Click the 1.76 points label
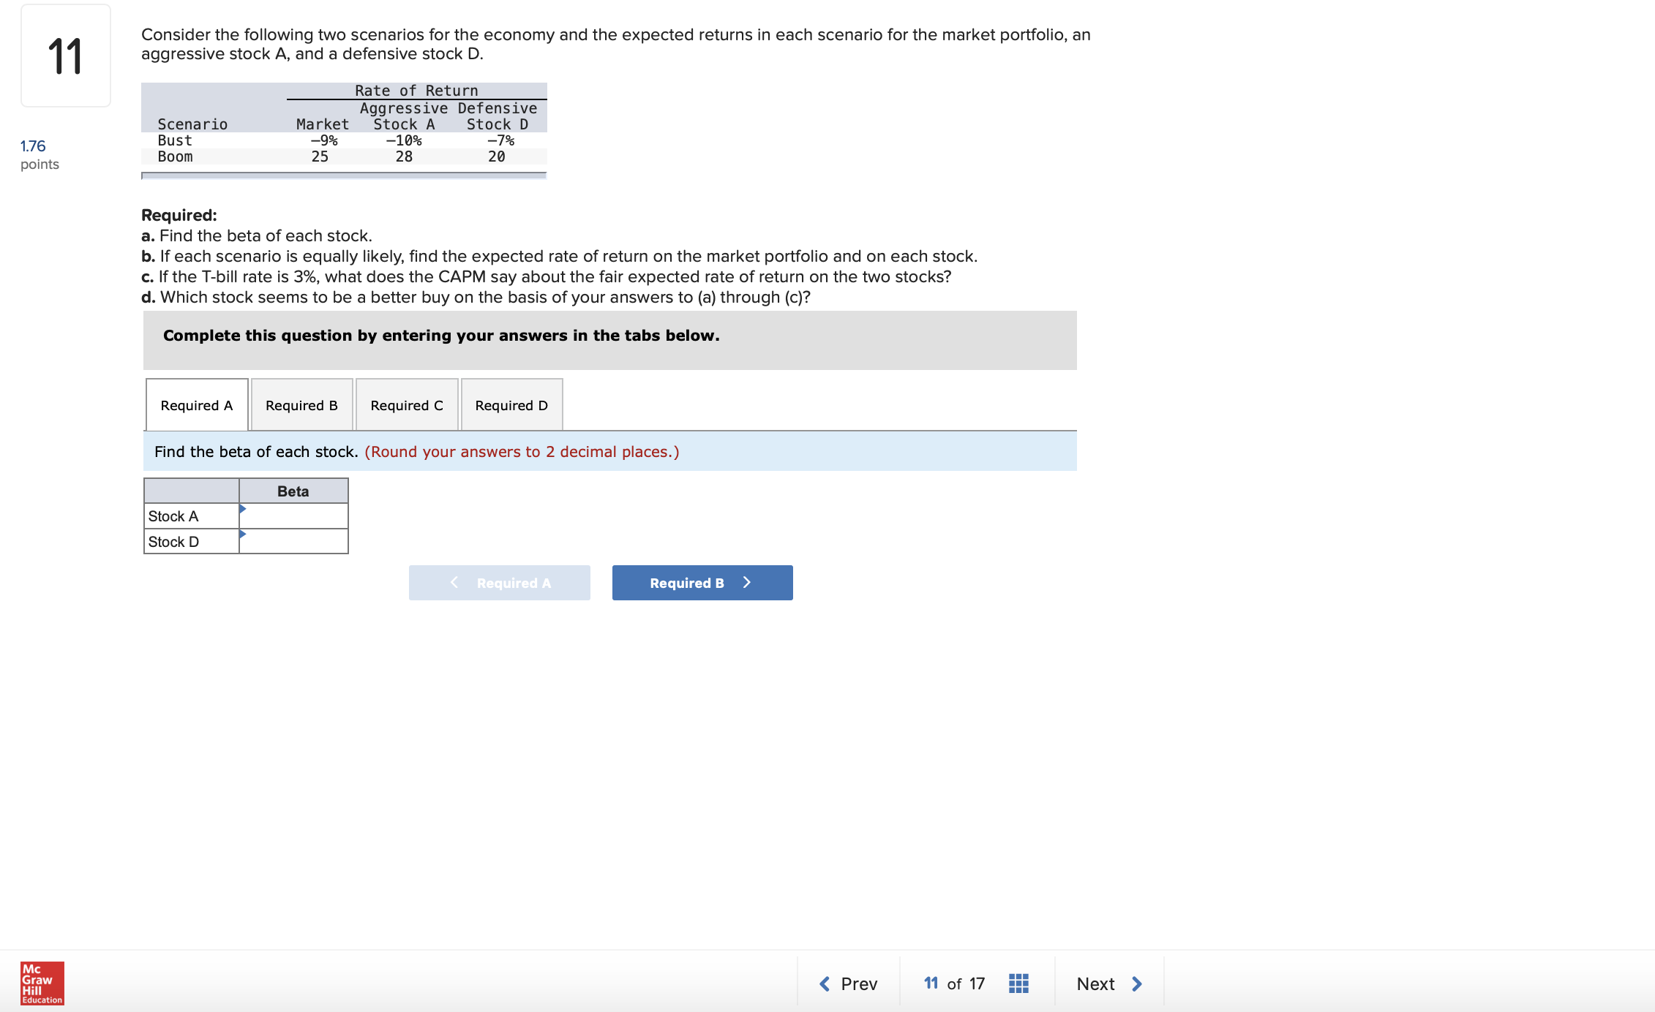Screen dimensions: 1655x1012 click(40, 155)
